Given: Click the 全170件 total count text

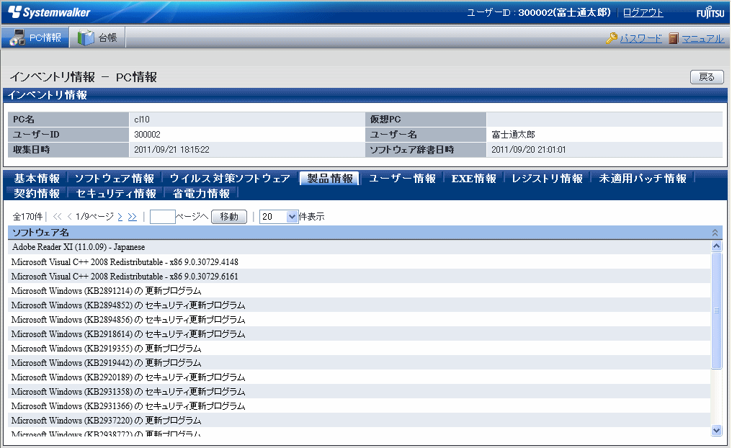Looking at the screenshot, I should click(27, 217).
